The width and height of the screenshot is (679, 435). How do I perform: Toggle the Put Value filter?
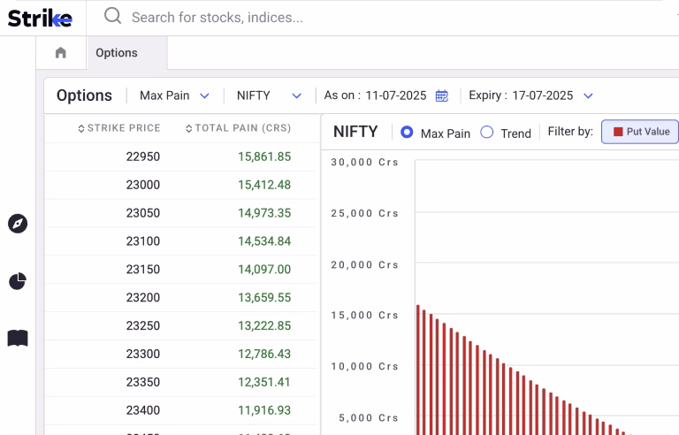click(639, 132)
